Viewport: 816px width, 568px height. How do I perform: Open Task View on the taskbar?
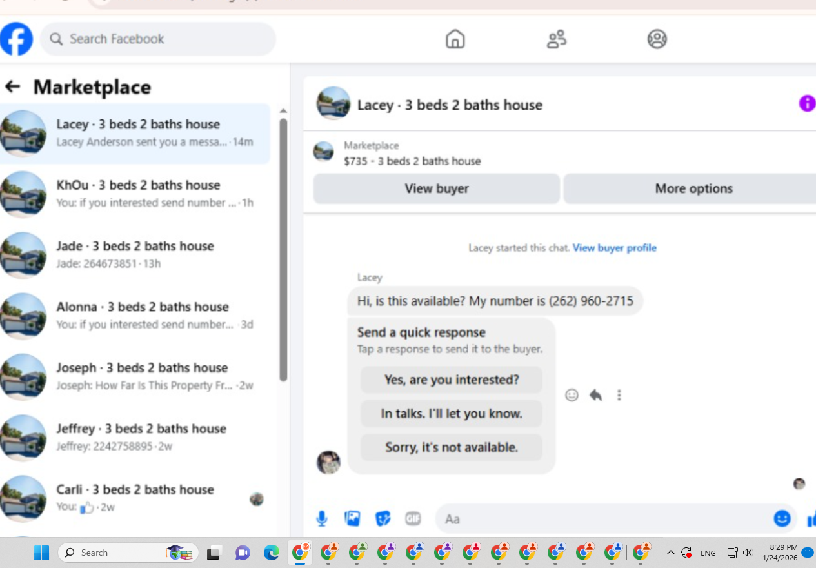214,553
